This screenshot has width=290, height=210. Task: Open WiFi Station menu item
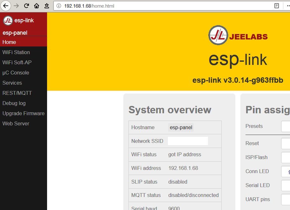pos(24,52)
